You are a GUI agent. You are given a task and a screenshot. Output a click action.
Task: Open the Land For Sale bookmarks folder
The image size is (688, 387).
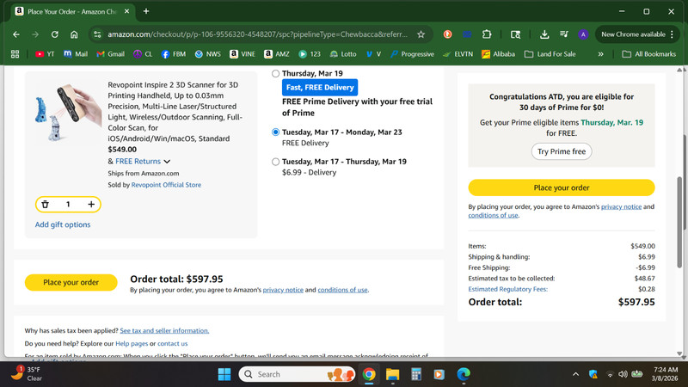pos(550,54)
